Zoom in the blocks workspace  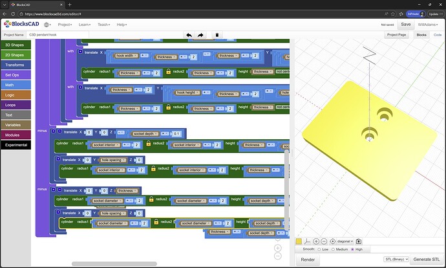[x=278, y=247]
